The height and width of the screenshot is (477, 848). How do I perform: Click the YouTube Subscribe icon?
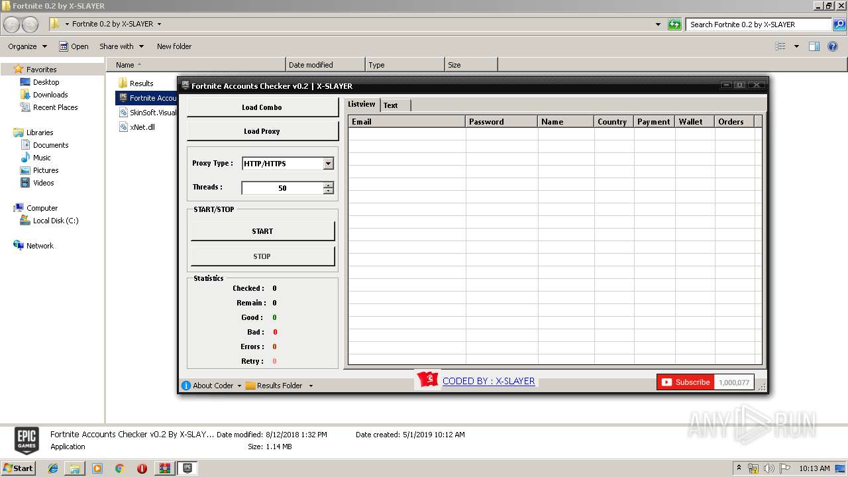tap(666, 382)
